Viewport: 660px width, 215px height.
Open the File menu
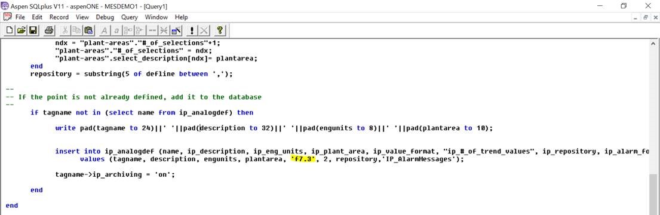click(20, 17)
